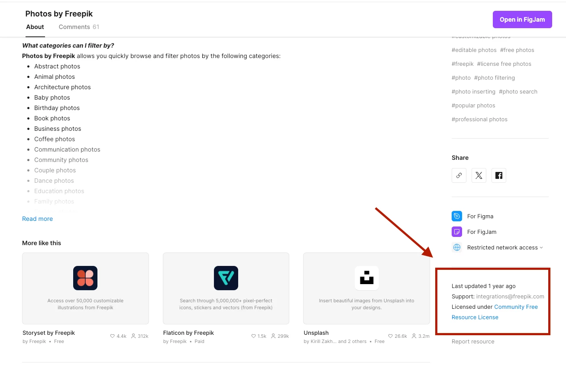
Task: Click the Community photos list item
Action: [61, 160]
